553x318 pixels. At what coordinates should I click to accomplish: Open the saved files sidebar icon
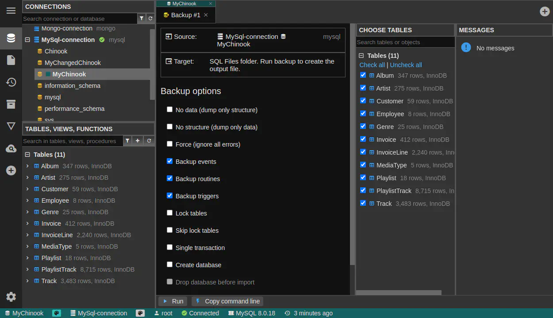[11, 60]
